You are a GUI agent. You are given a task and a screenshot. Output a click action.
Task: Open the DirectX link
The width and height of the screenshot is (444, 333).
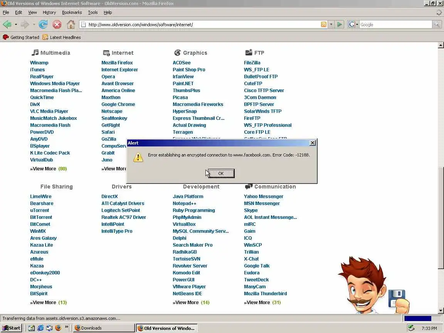(x=109, y=196)
